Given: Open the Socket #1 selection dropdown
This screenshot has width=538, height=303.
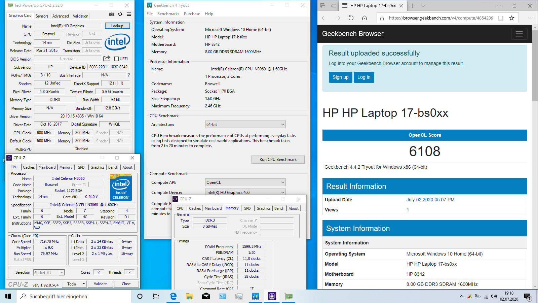Looking at the screenshot, I should pos(49,272).
